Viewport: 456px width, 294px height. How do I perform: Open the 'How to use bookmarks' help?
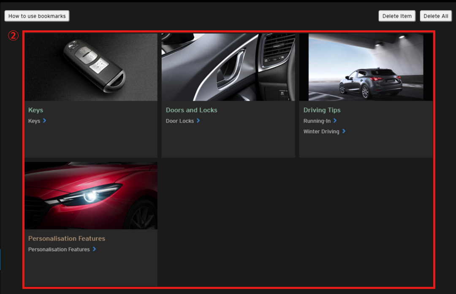coord(37,16)
